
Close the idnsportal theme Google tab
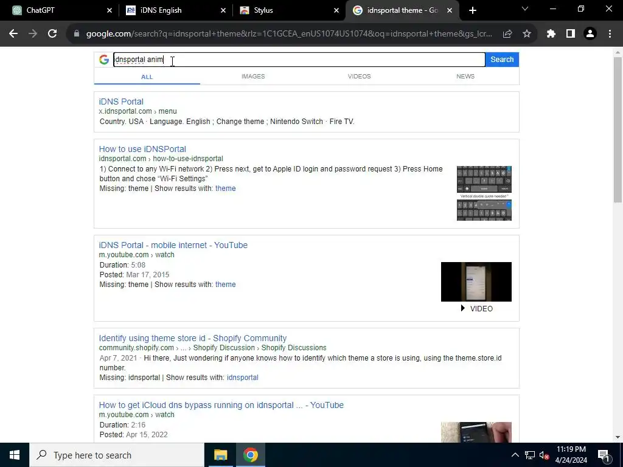tap(450, 11)
